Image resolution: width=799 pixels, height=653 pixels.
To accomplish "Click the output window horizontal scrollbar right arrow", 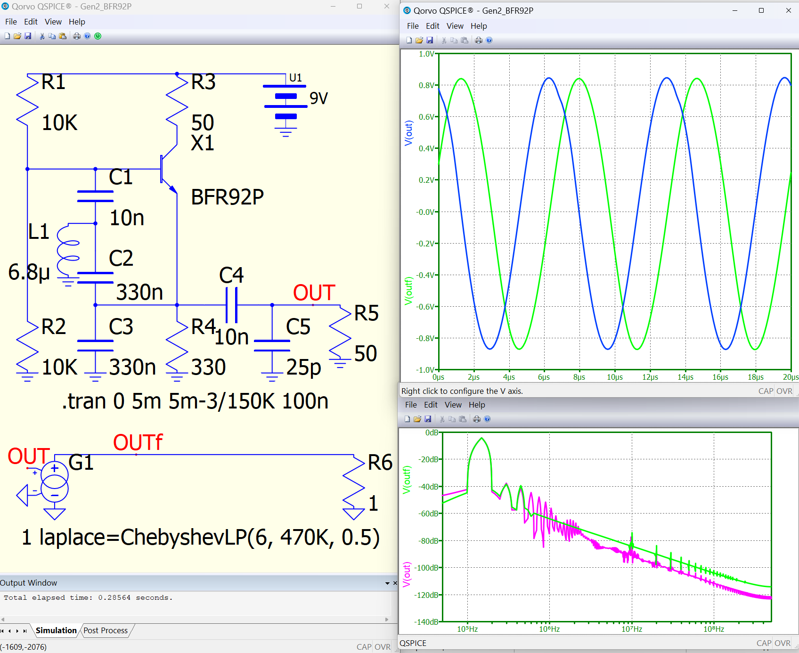I will pos(387,620).
